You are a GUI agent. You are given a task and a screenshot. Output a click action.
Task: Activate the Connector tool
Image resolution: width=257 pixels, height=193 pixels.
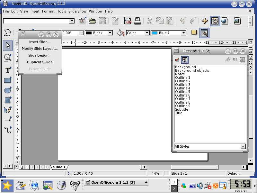(x=7, y=130)
